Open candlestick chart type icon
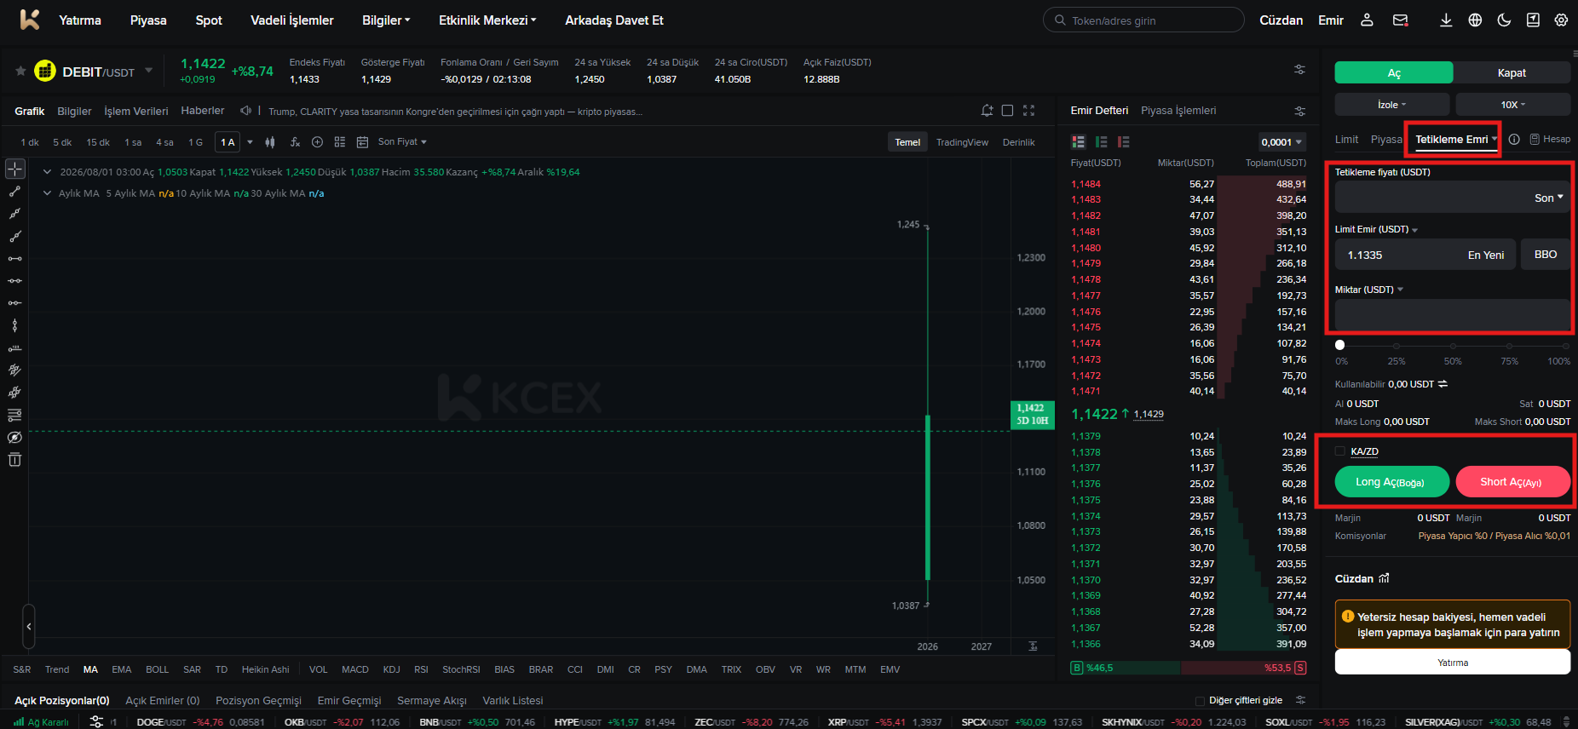Viewport: 1578px width, 729px height. pos(270,142)
